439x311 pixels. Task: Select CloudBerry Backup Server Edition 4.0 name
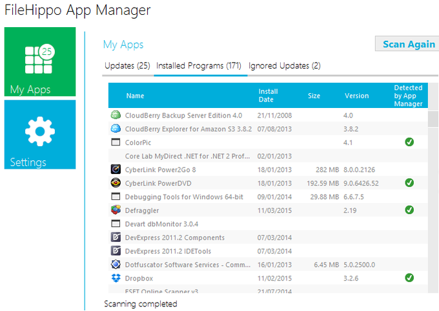pos(183,116)
